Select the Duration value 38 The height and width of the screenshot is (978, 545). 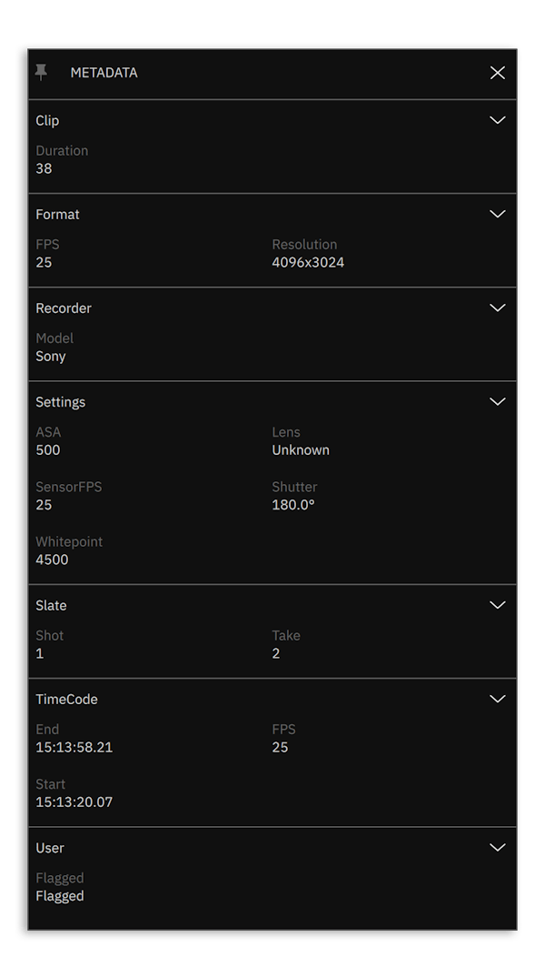coord(44,168)
